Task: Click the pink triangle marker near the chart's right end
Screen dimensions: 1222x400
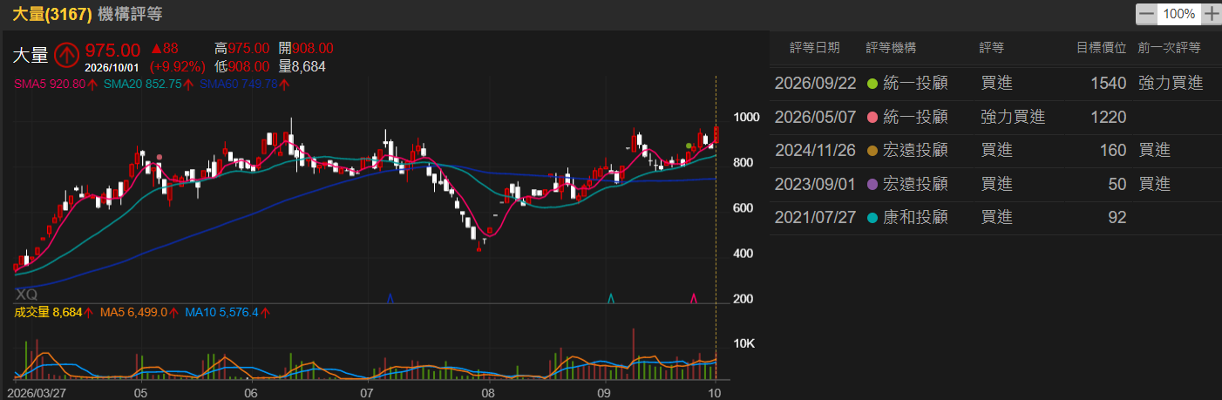Action: (693, 298)
